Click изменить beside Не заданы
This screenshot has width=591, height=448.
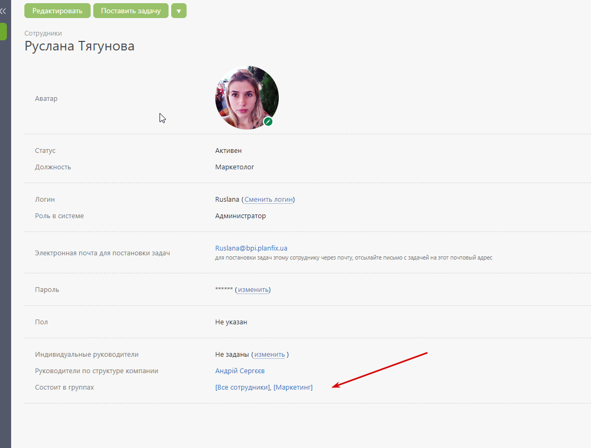pos(269,355)
